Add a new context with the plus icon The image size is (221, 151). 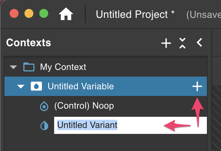(166, 43)
